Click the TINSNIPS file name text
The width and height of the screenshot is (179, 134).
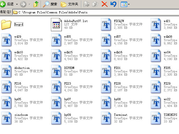point(170,115)
